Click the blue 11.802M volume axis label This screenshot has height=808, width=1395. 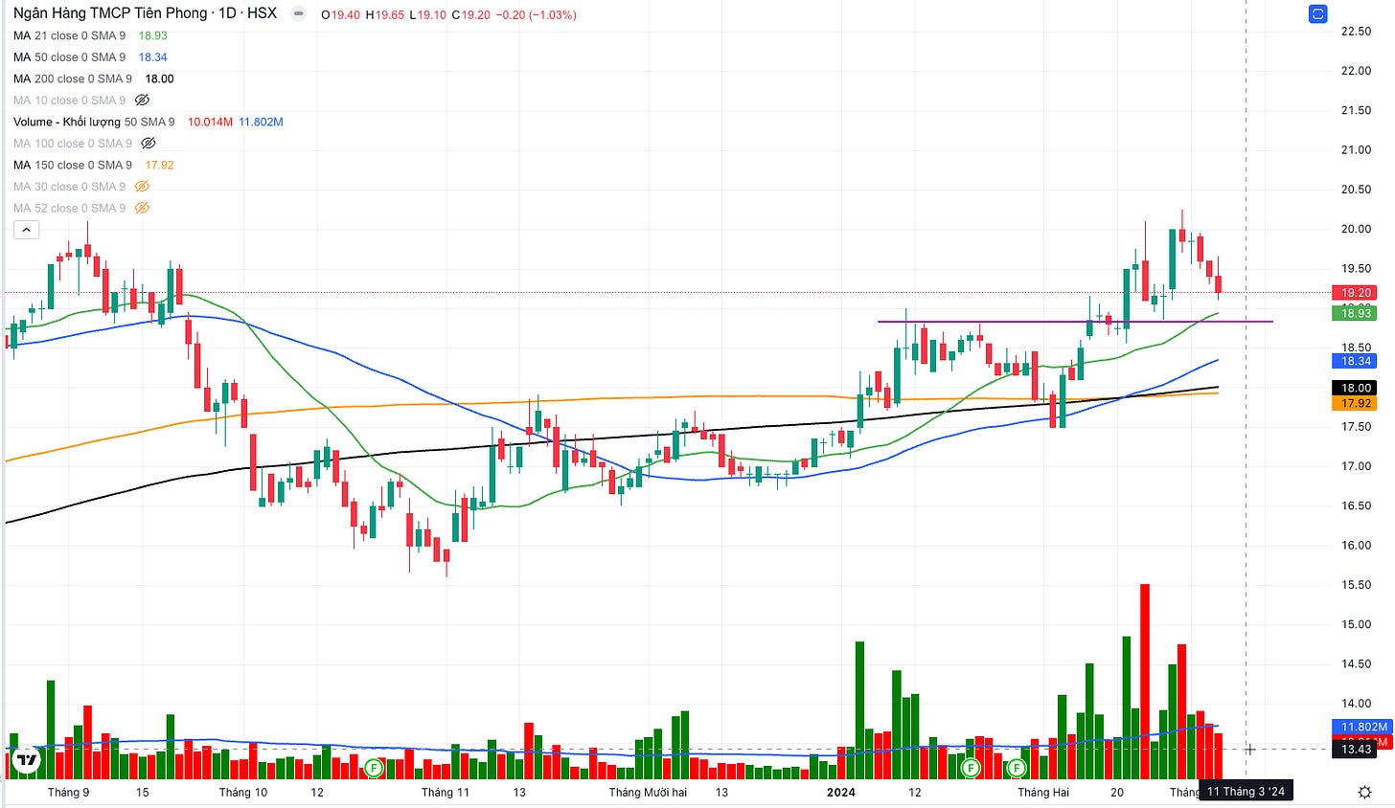(1363, 727)
